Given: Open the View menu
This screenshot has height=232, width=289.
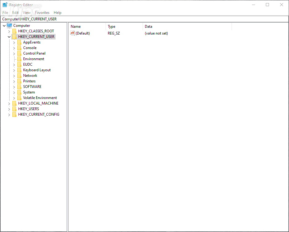Looking at the screenshot, I should click(x=27, y=13).
